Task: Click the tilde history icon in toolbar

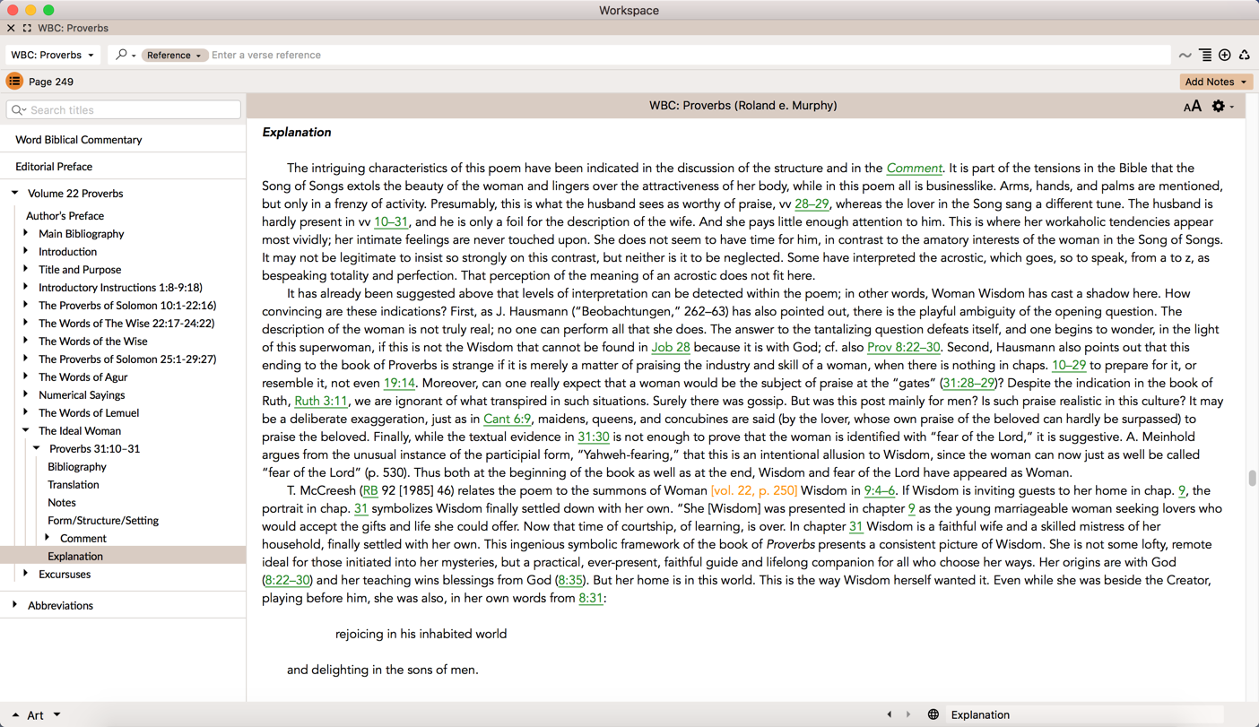Action: click(1185, 55)
